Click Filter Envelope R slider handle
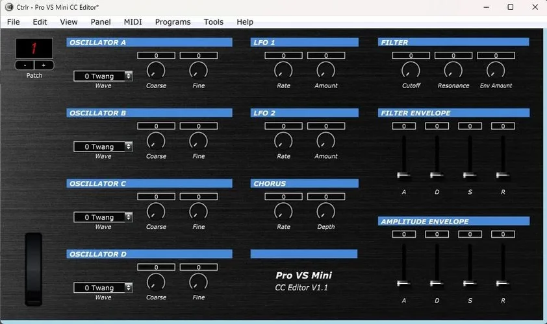 click(503, 175)
